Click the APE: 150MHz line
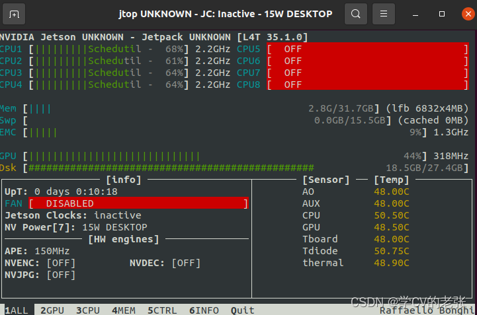477x315 pixels. 37,251
